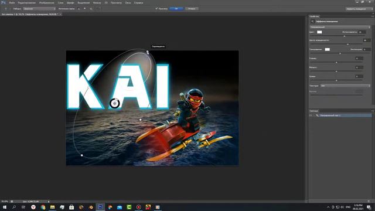Viewport: 375px width, 211px height.
Task: Open Blender from the taskbar
Action: point(91,207)
